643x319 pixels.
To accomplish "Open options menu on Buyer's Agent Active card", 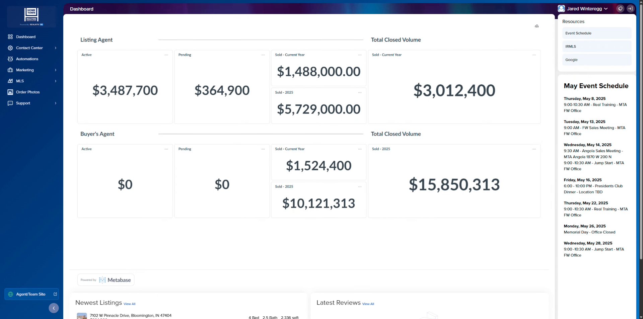I will pos(166,149).
